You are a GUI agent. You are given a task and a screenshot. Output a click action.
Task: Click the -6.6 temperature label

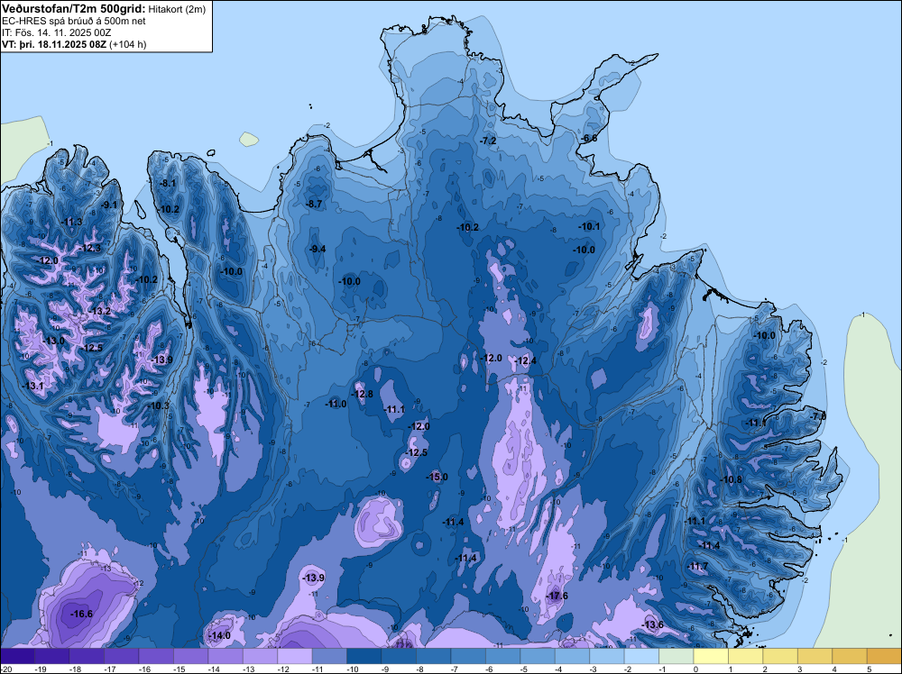tap(588, 138)
